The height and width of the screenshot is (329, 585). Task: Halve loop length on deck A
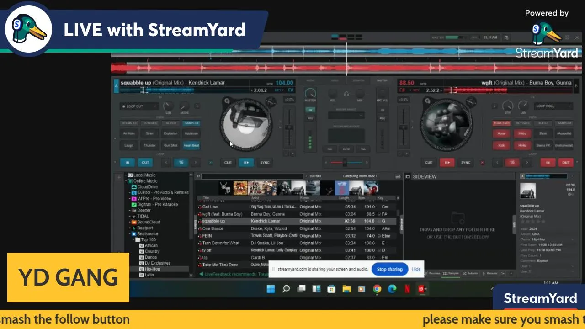click(166, 163)
